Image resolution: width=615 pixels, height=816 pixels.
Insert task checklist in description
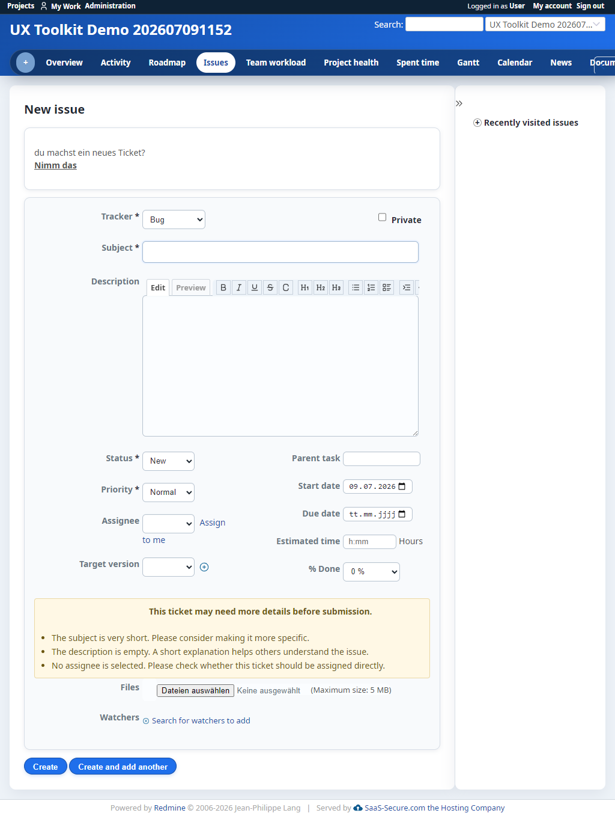tap(387, 287)
